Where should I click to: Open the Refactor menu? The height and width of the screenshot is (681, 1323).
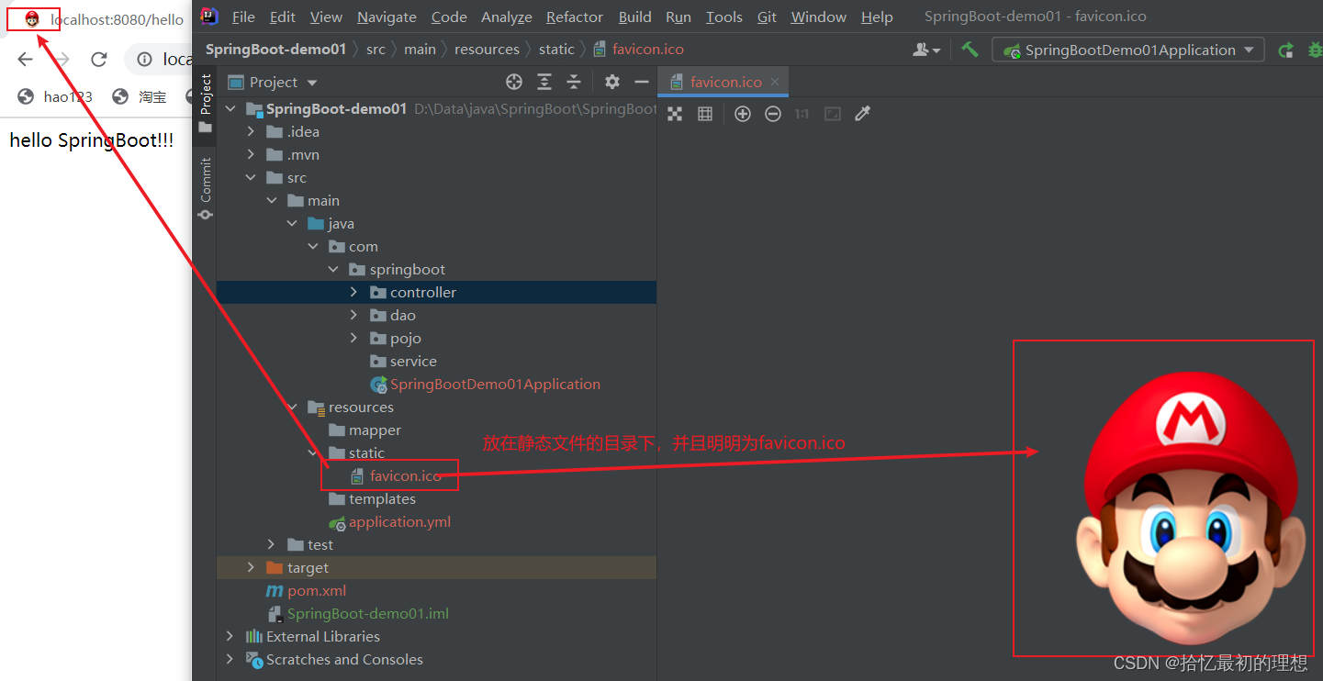tap(575, 17)
